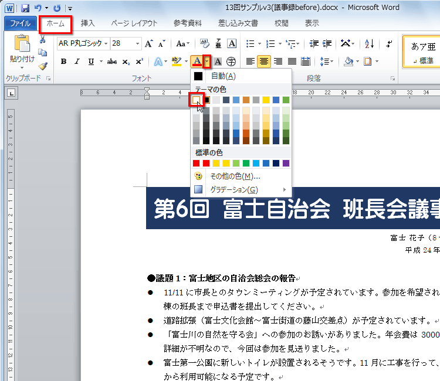The height and width of the screenshot is (381, 440).
Task: Click the ruler tab selector icon
Action: coord(12,93)
